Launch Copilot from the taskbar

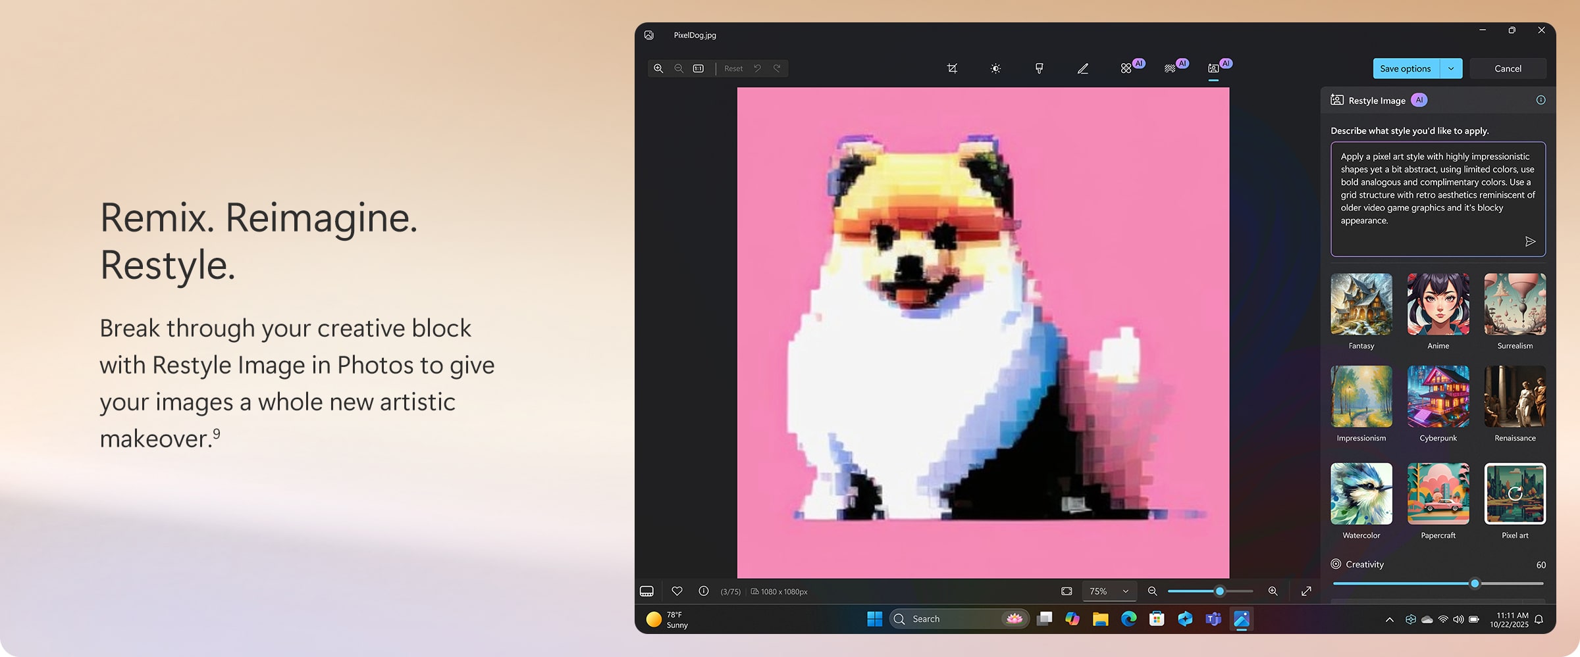[1072, 619]
